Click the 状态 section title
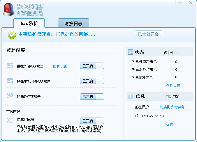This screenshot has width=197, height=142. point(139,52)
